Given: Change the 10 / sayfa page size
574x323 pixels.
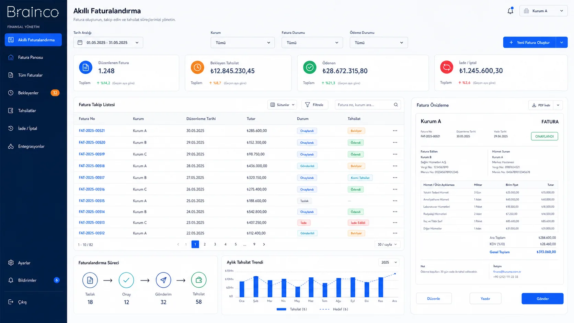Looking at the screenshot, I should [x=387, y=244].
